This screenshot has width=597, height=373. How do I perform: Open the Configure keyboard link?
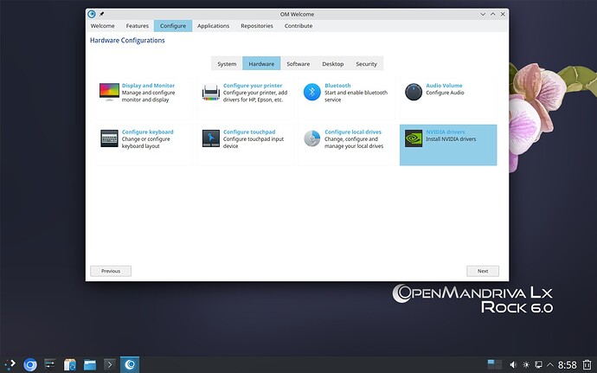[147, 132]
